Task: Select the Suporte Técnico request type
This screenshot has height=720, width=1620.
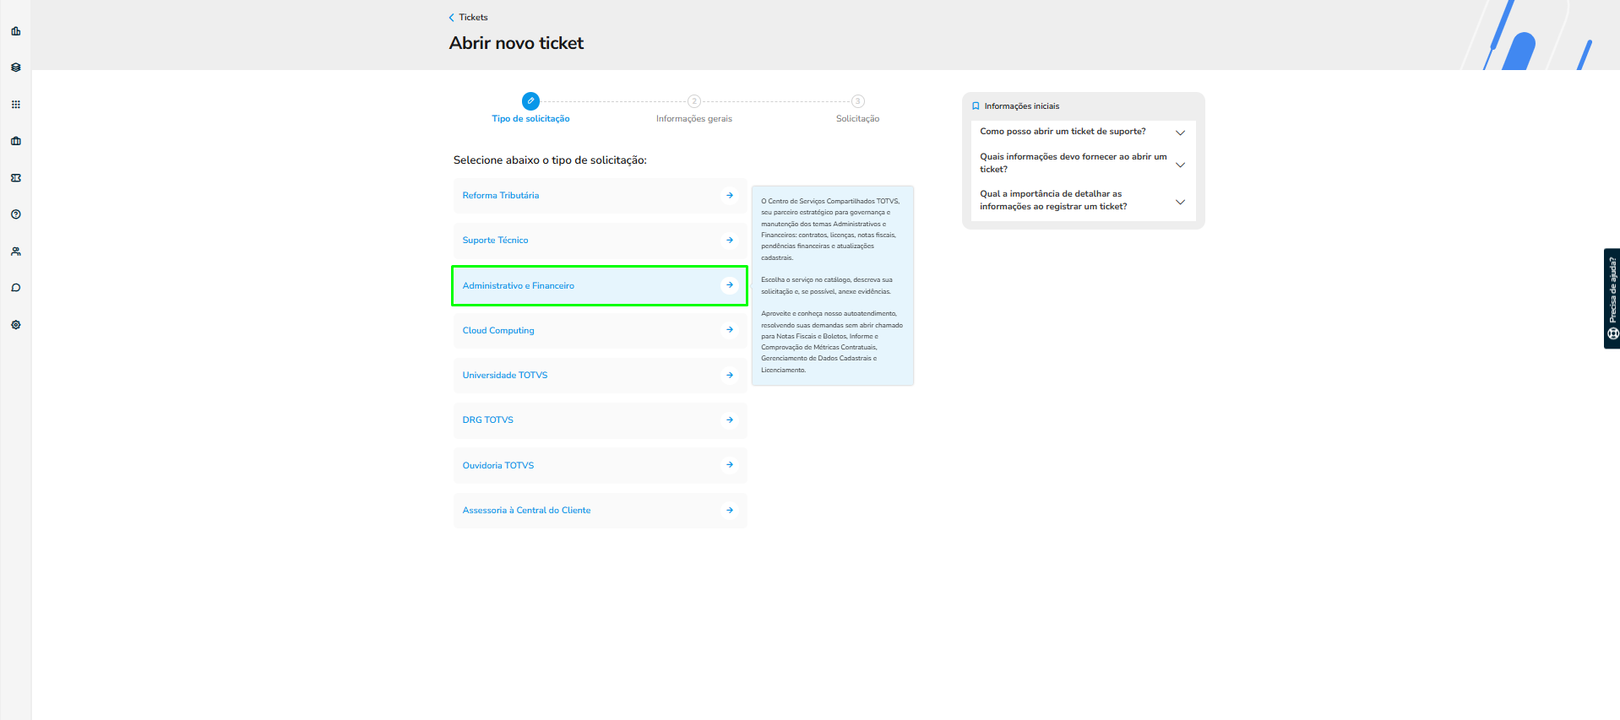Action: [601, 241]
